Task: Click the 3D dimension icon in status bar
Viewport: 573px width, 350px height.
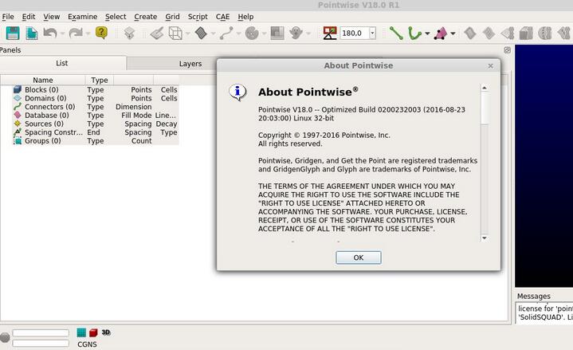Action: click(106, 332)
